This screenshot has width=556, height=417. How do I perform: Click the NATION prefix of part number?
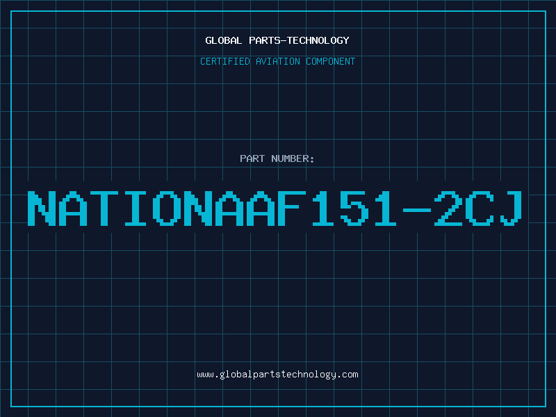coord(120,208)
